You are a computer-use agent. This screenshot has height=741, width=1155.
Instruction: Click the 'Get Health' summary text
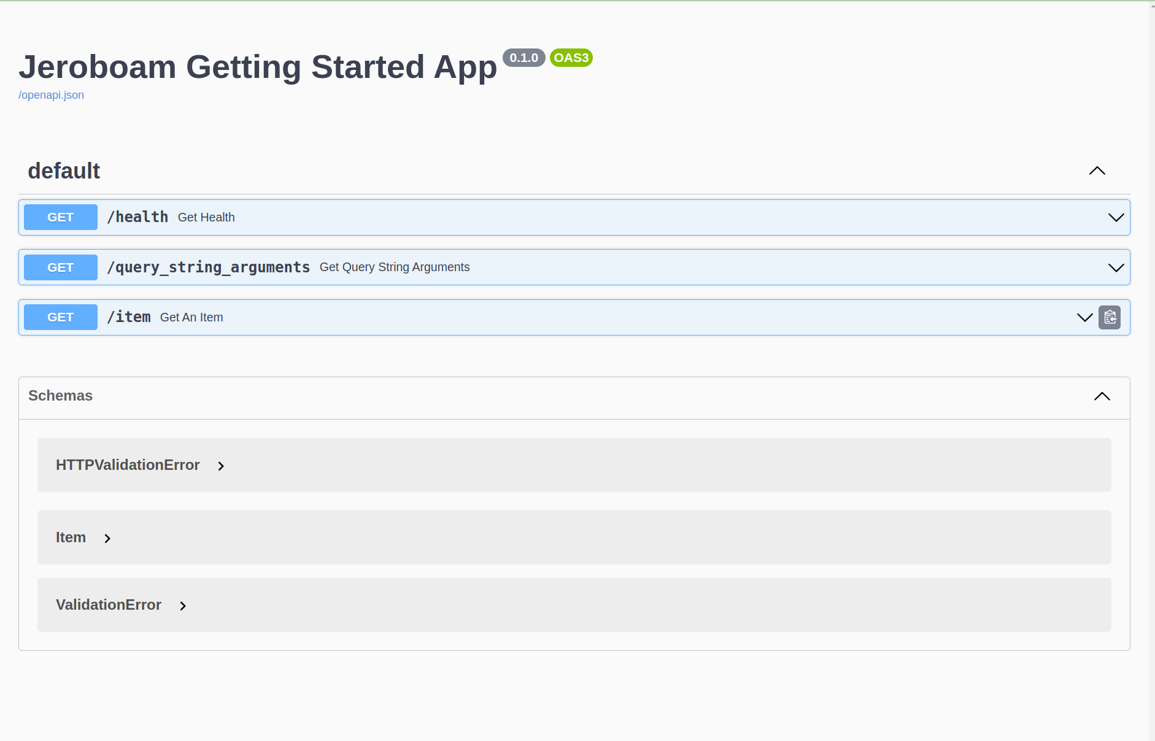tap(206, 217)
